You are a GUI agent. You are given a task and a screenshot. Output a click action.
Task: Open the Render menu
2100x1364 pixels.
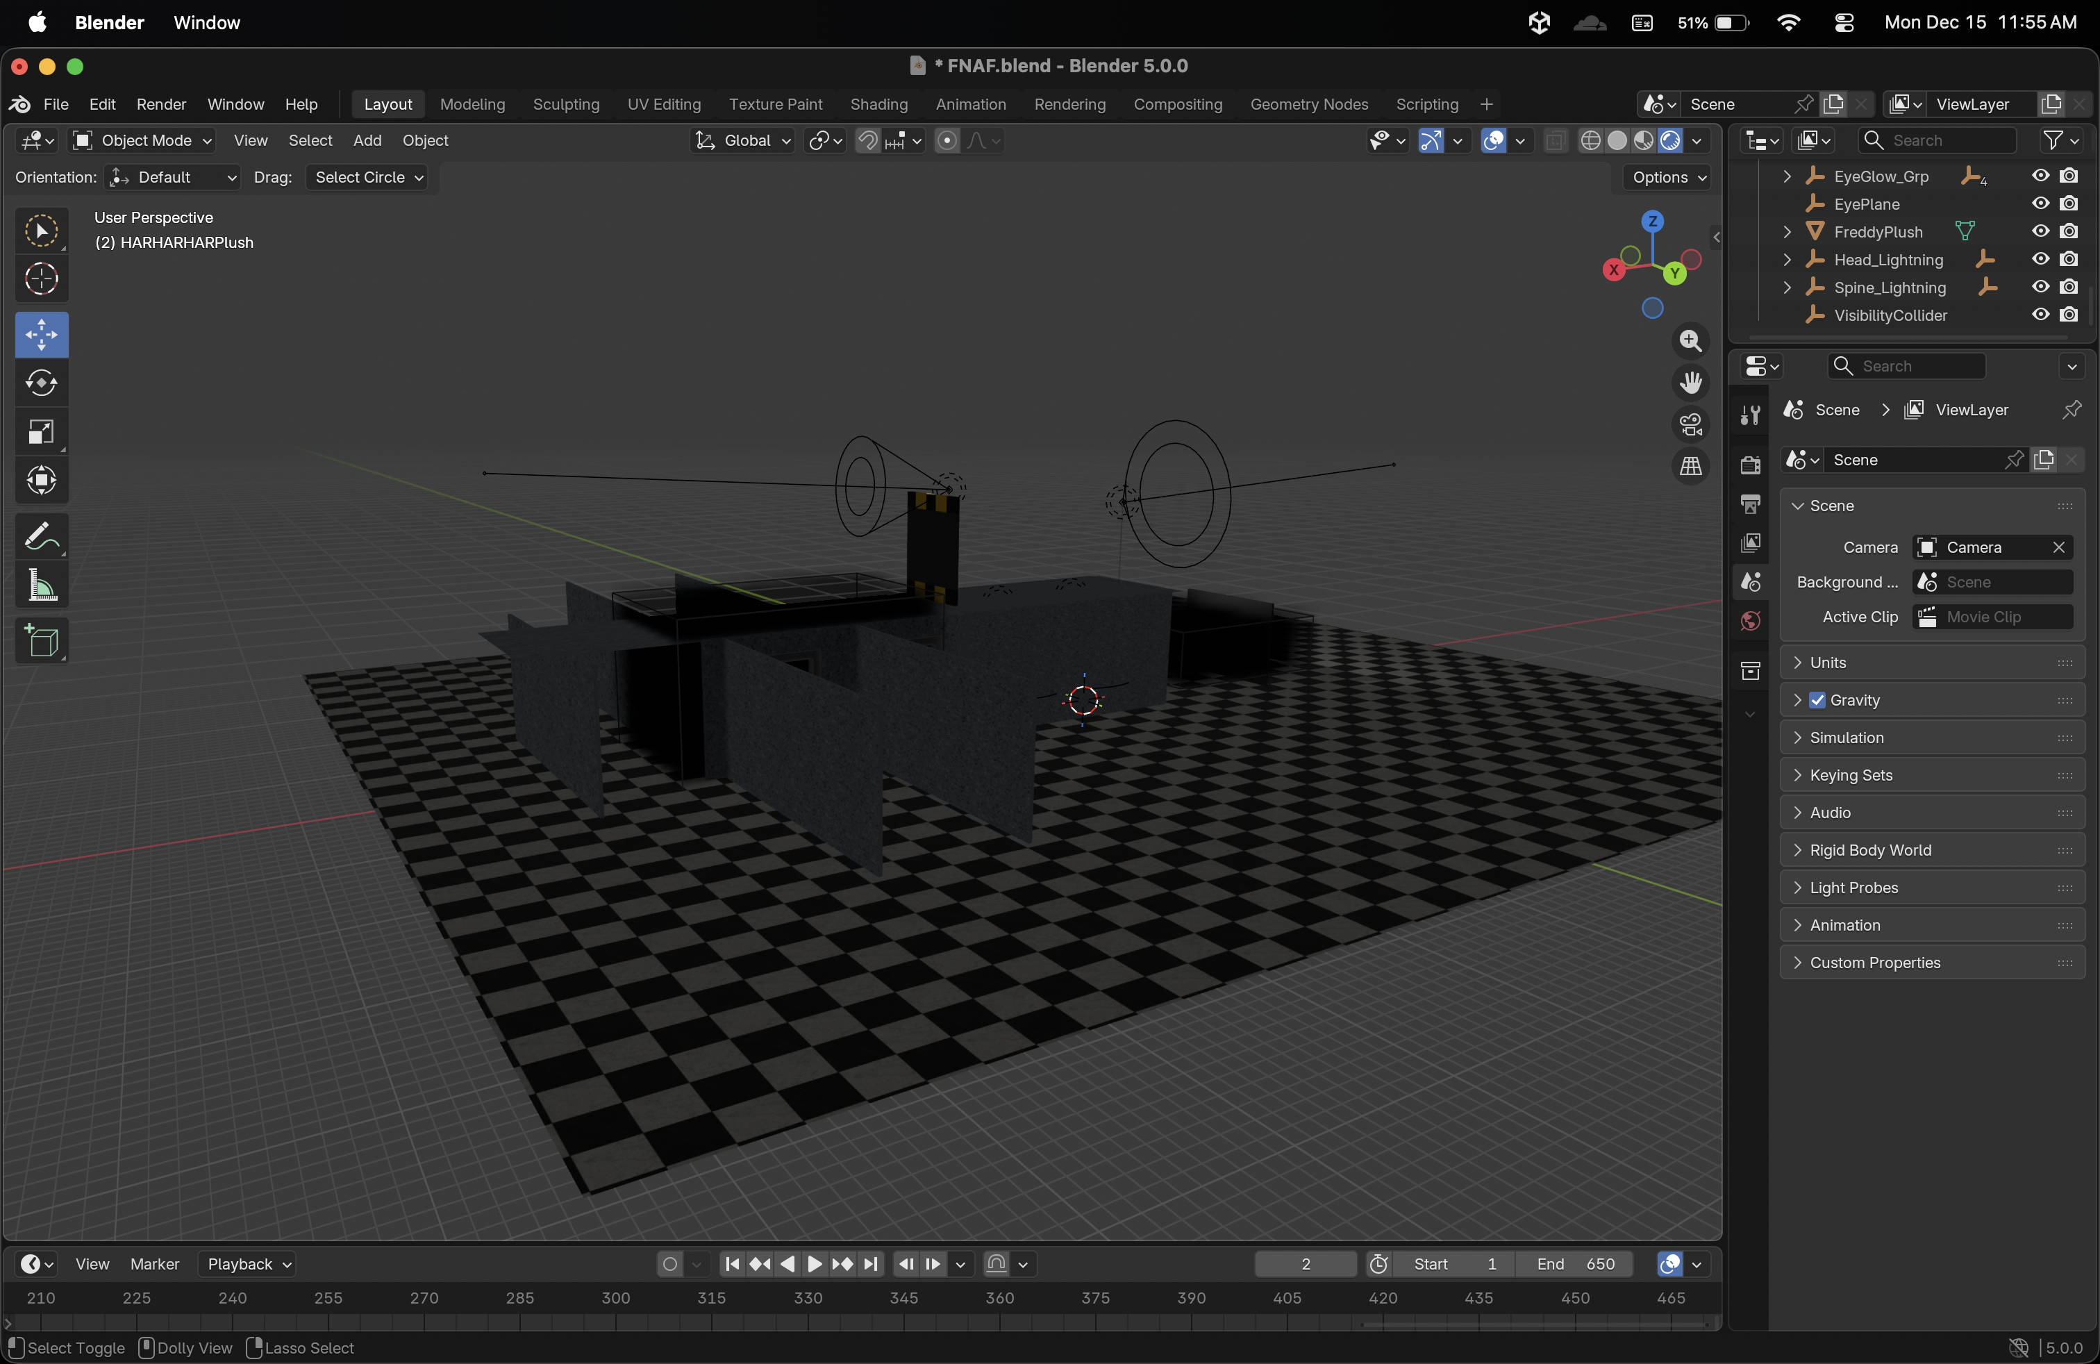pyautogui.click(x=160, y=104)
